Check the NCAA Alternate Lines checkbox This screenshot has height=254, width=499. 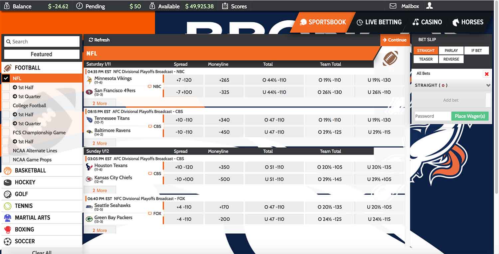pyautogui.click(x=6, y=150)
